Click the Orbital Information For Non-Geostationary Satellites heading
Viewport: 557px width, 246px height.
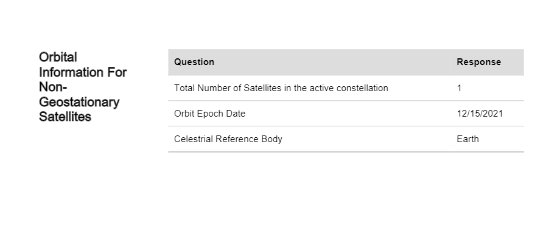[82, 87]
